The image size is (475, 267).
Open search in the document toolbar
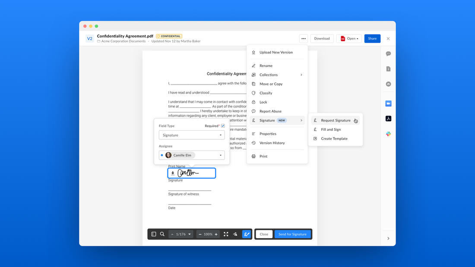(x=162, y=234)
